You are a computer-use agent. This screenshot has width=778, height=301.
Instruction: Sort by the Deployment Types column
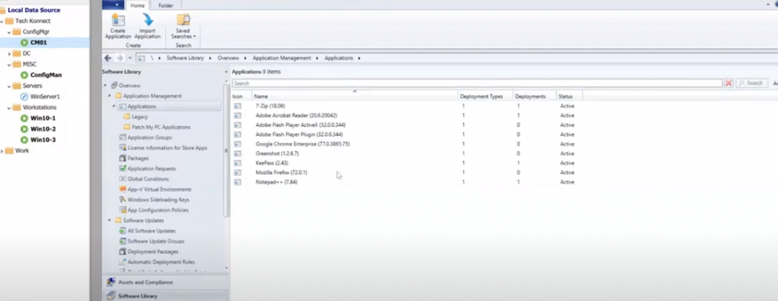point(485,96)
